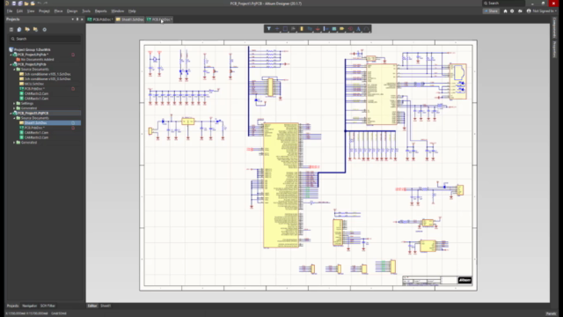Select the text string tool (letter A)
563x317 pixels.
click(358, 29)
